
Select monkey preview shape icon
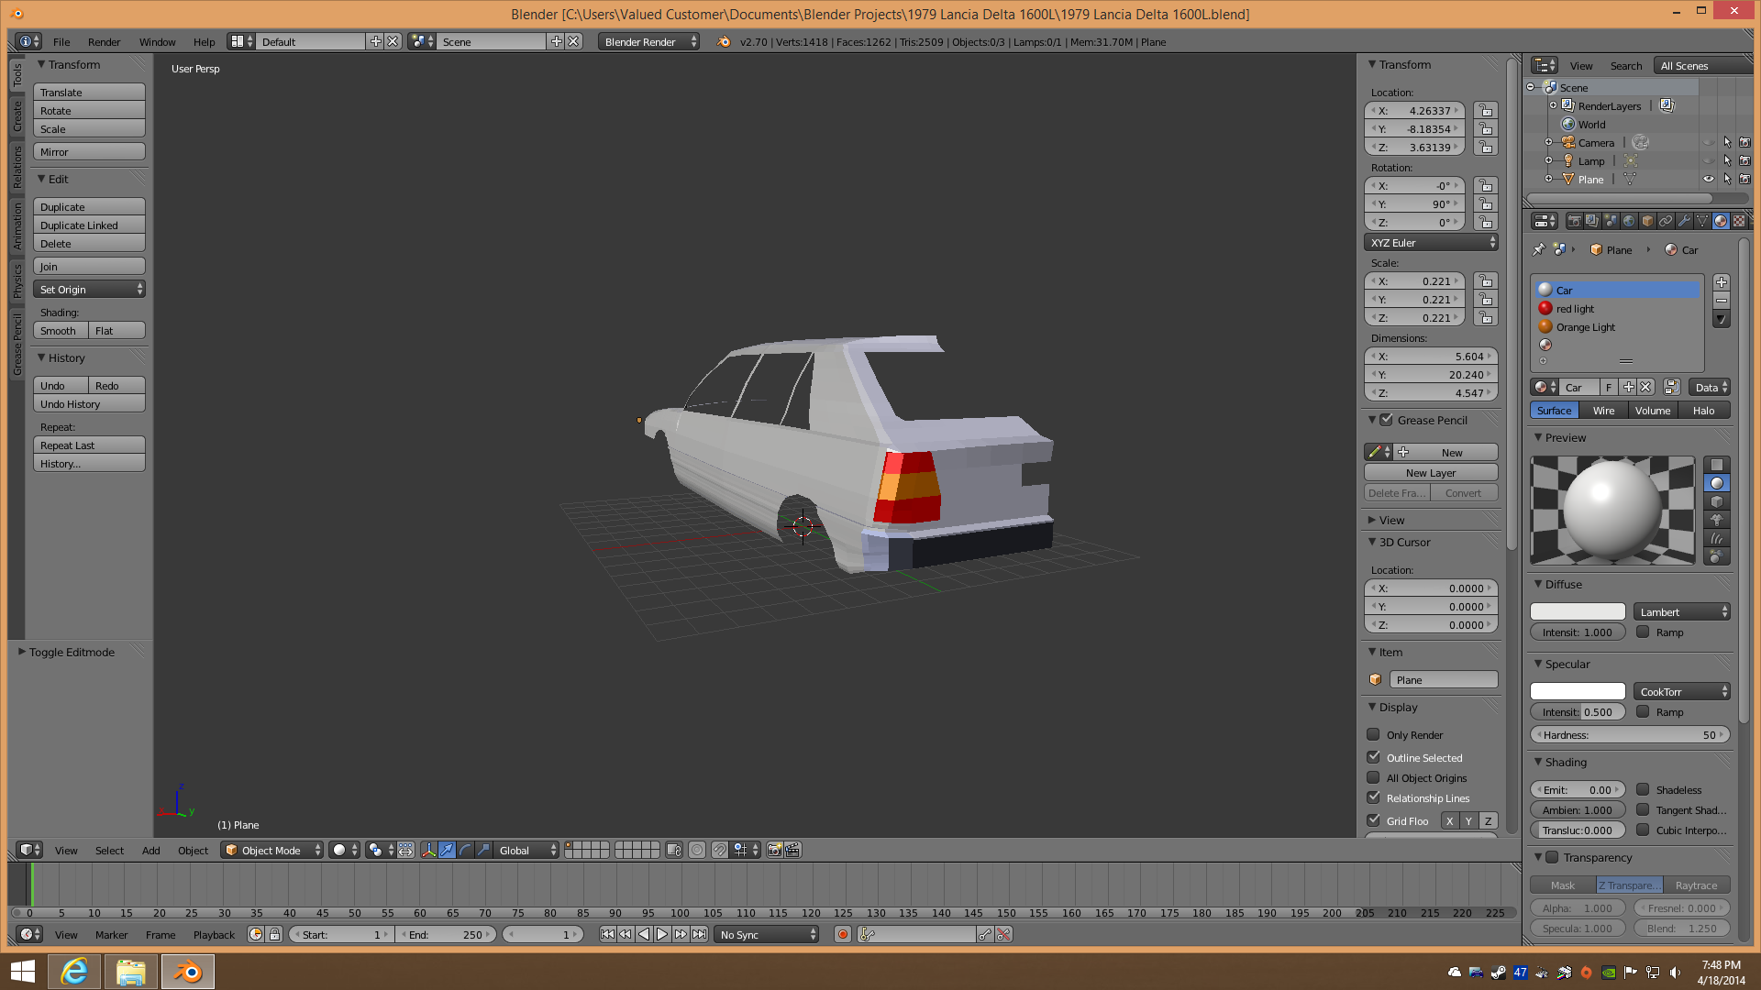1716,520
